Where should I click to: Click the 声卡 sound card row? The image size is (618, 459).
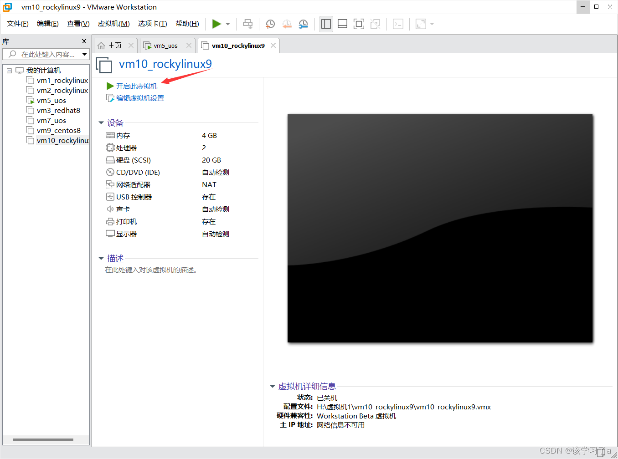(x=181, y=209)
